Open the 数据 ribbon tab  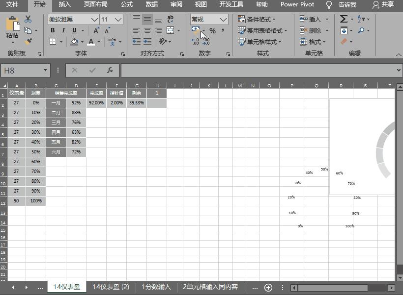(151, 4)
